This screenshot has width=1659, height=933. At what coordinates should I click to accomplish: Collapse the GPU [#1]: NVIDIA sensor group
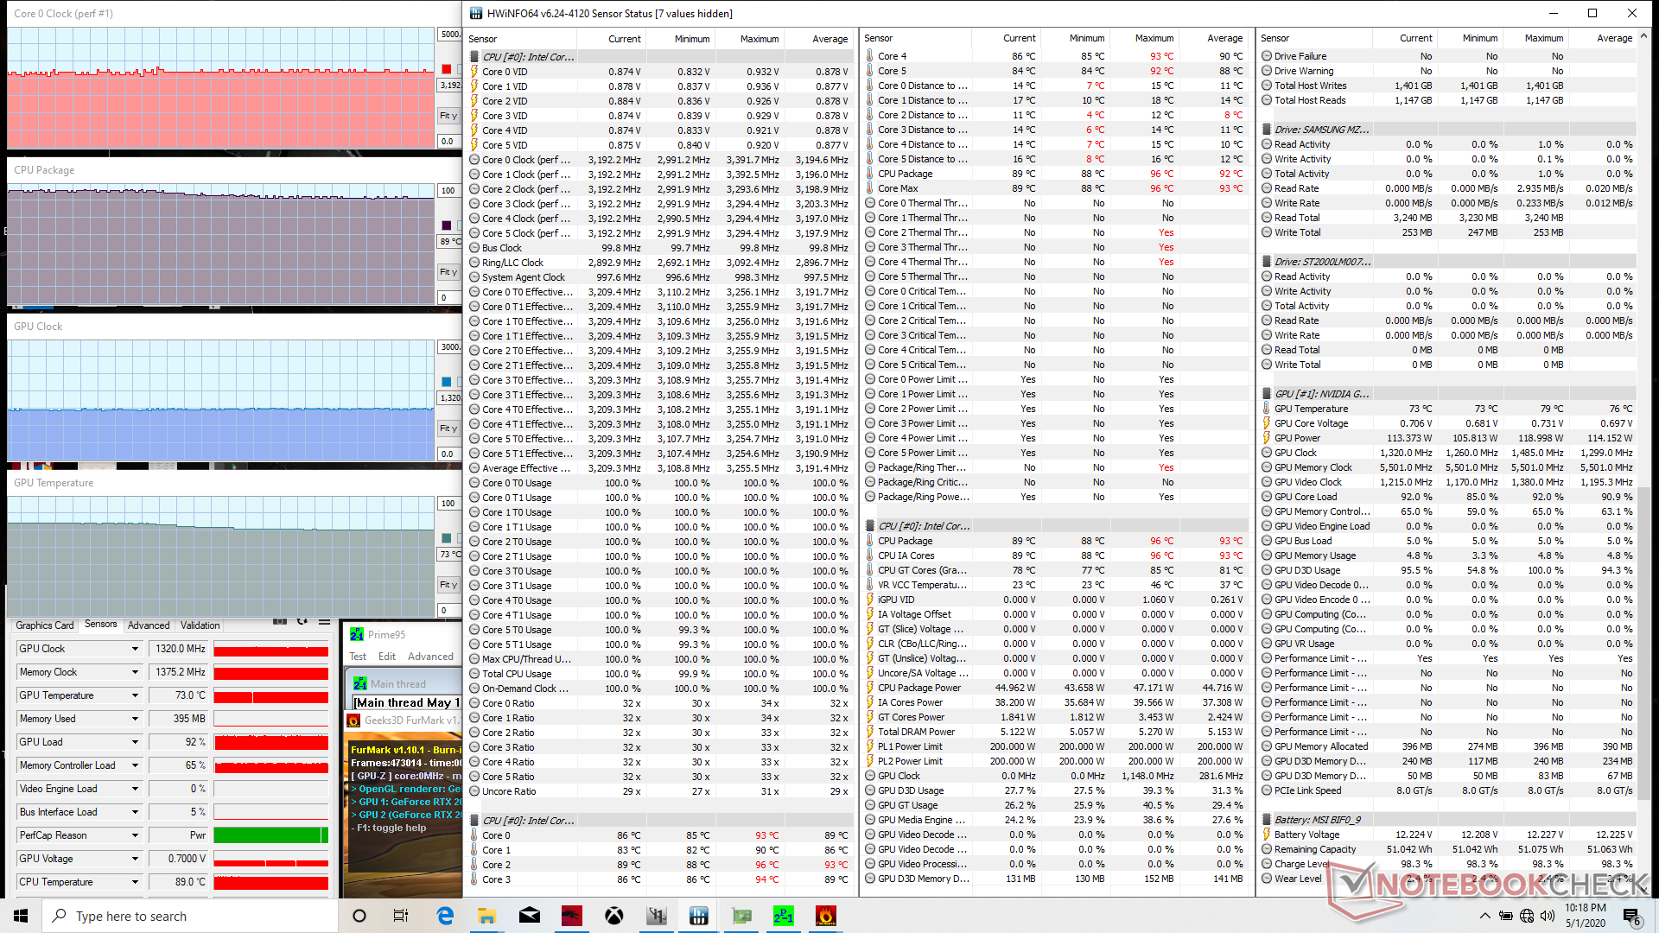tap(1321, 394)
